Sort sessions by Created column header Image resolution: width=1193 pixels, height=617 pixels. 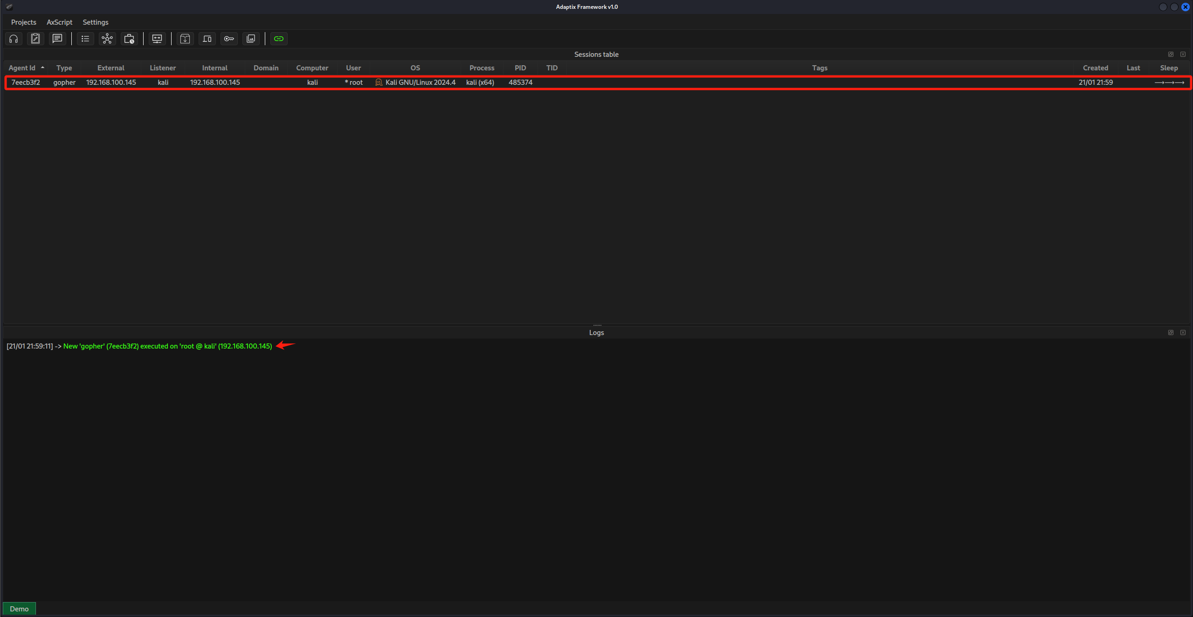pos(1095,68)
